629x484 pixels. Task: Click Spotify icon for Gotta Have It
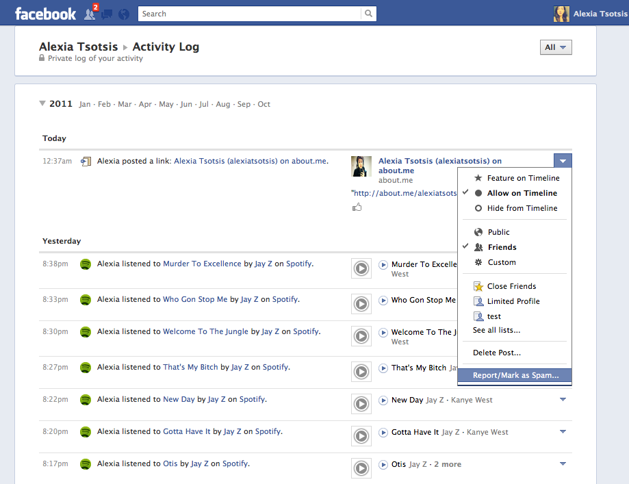(86, 432)
